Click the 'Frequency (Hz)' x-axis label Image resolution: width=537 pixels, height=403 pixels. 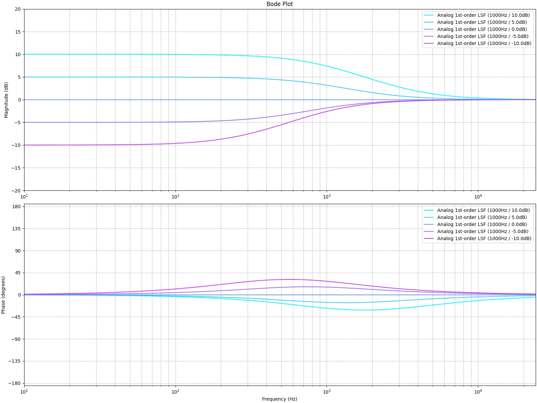pyautogui.click(x=279, y=399)
